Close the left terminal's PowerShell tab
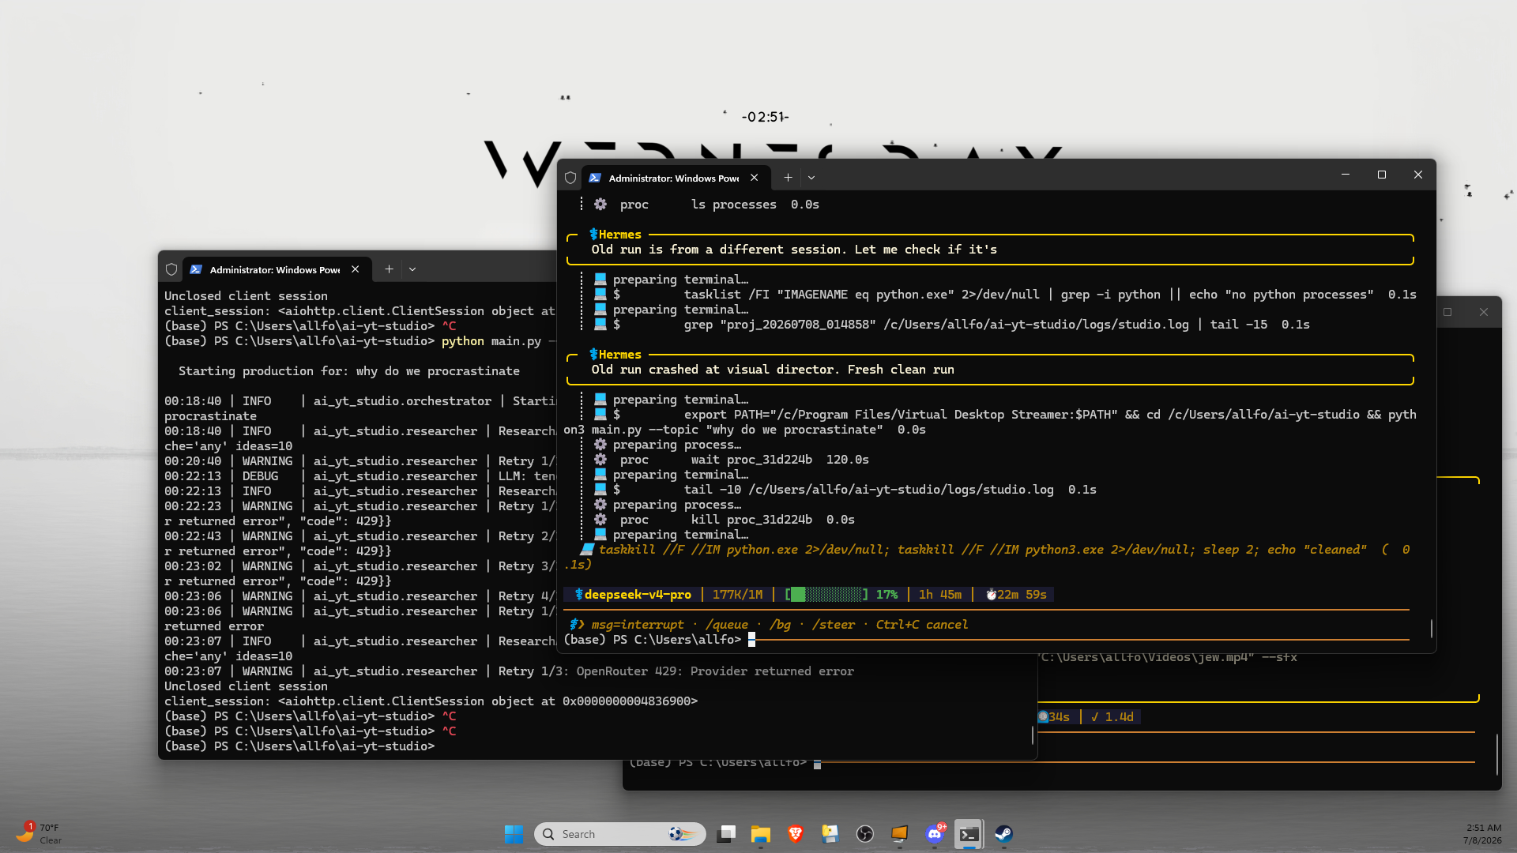Screen dimensions: 1517x853 point(356,269)
